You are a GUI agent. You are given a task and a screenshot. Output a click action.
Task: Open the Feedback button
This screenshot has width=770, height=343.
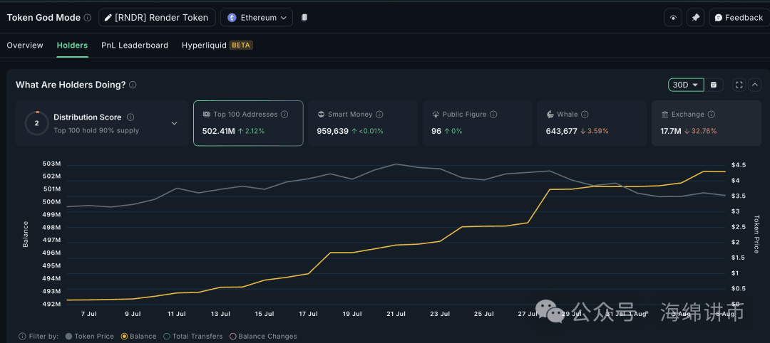pos(738,18)
